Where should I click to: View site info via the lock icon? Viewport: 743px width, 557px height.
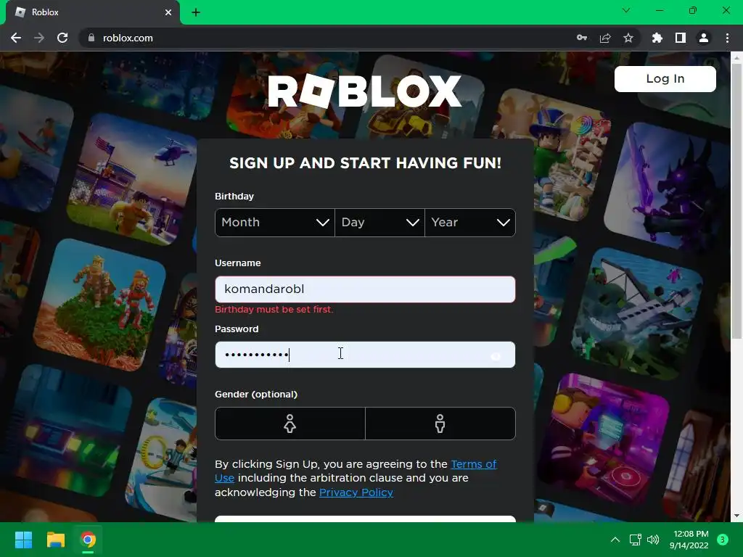pyautogui.click(x=91, y=38)
